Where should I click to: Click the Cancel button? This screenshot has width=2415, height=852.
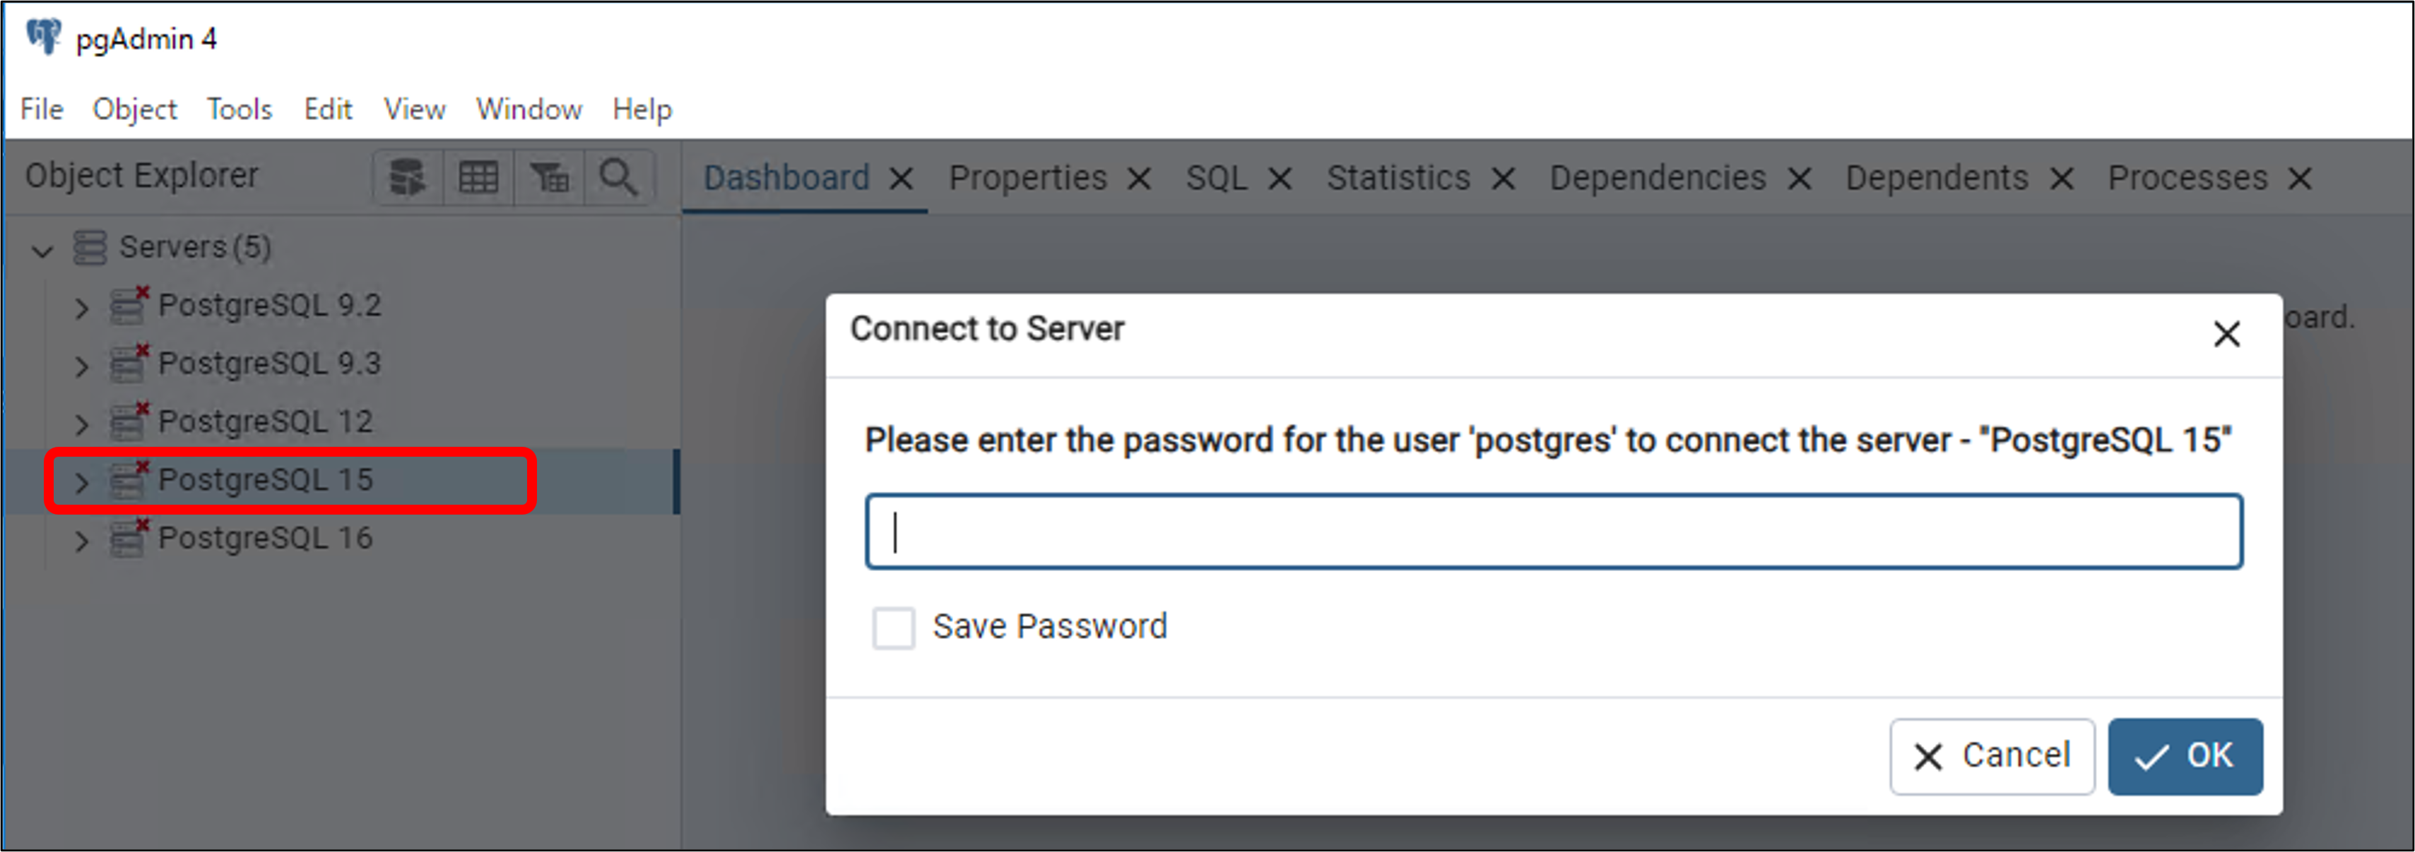tap(1992, 757)
